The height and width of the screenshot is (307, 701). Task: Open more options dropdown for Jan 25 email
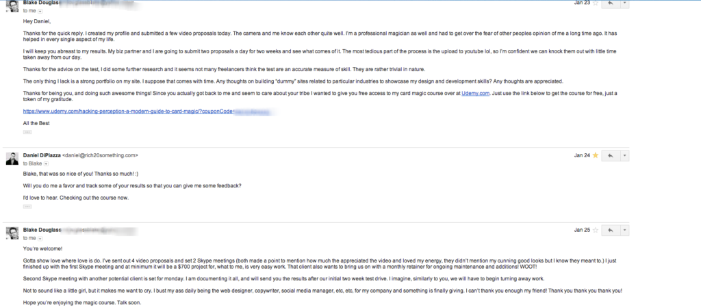coord(624,230)
